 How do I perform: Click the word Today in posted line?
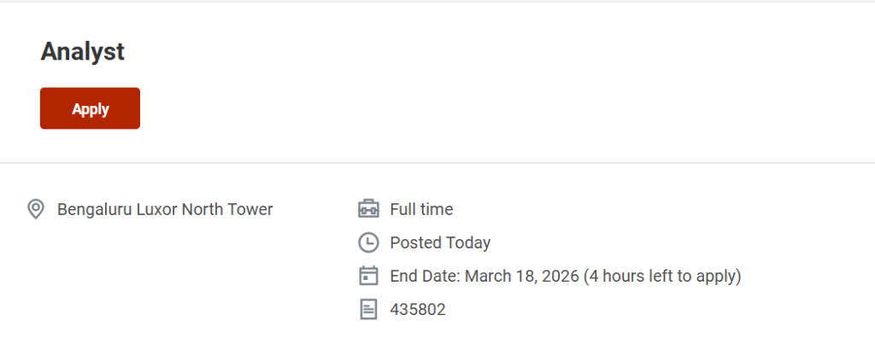tap(467, 242)
